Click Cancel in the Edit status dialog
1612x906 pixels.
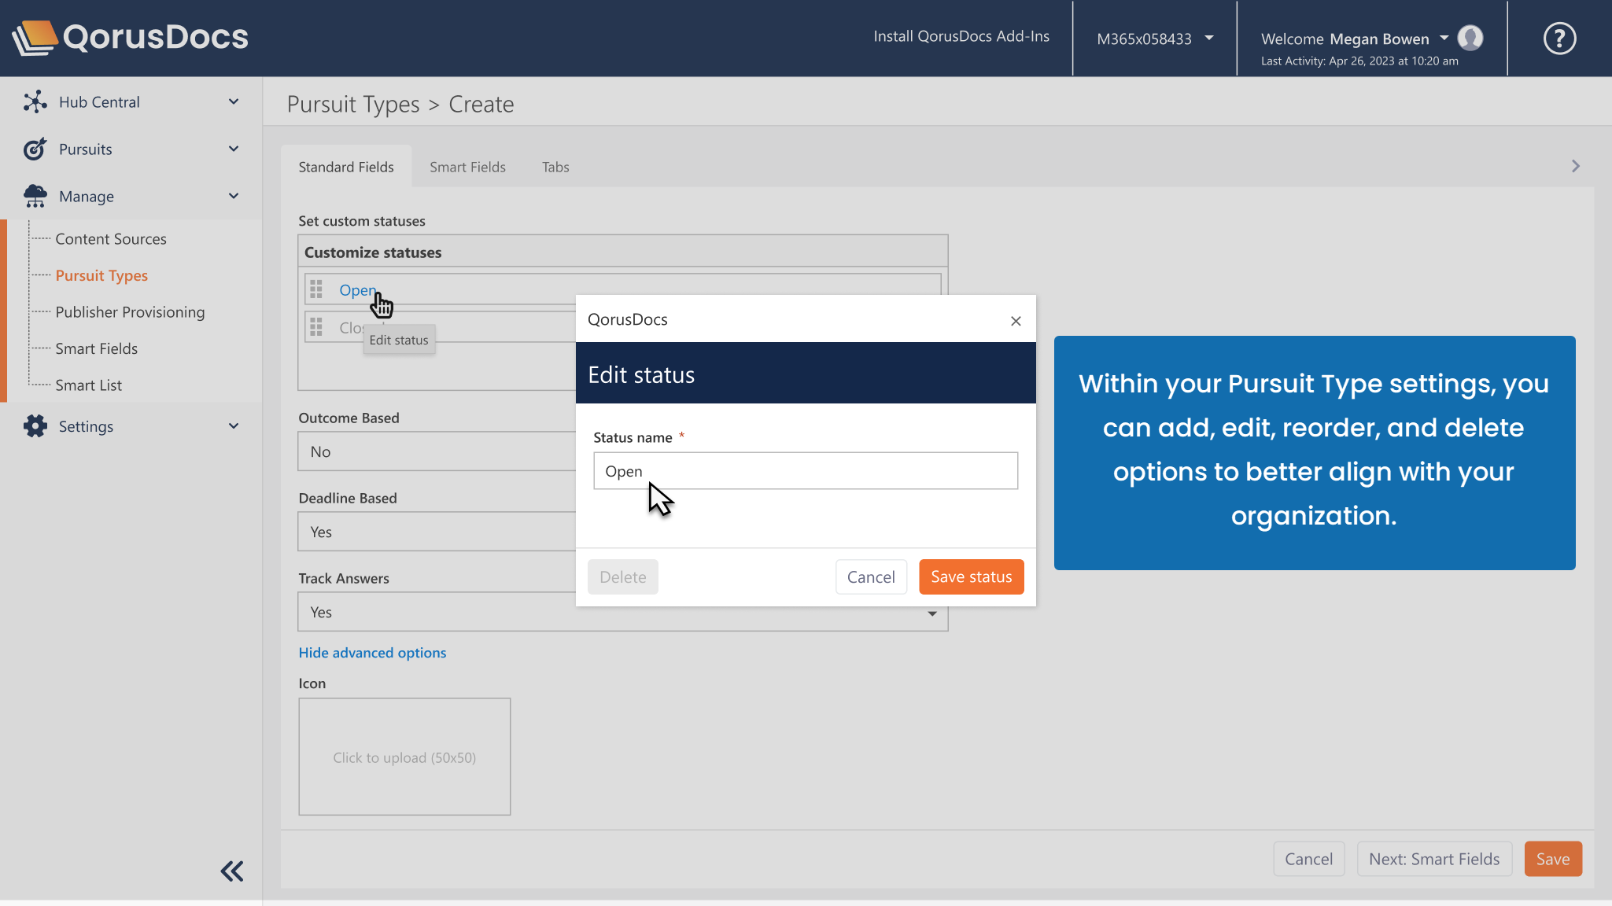point(871,576)
